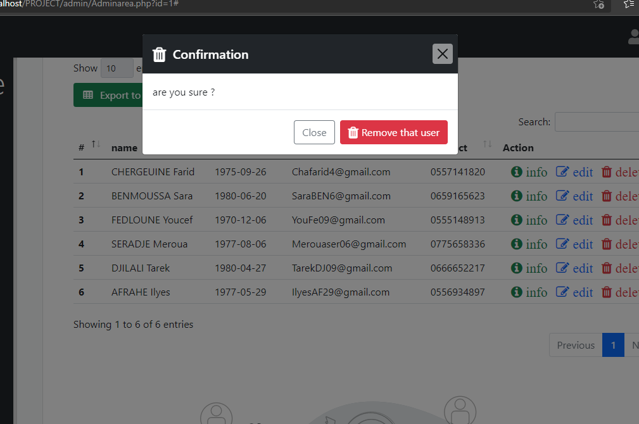Screen dimensions: 639x424
Task: Click trash icon for AFRAHE Ilyes
Action: click(607, 292)
